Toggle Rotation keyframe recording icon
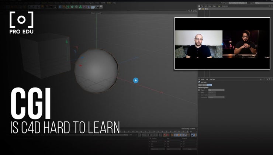The image size is (273, 155). [x=182, y=135]
